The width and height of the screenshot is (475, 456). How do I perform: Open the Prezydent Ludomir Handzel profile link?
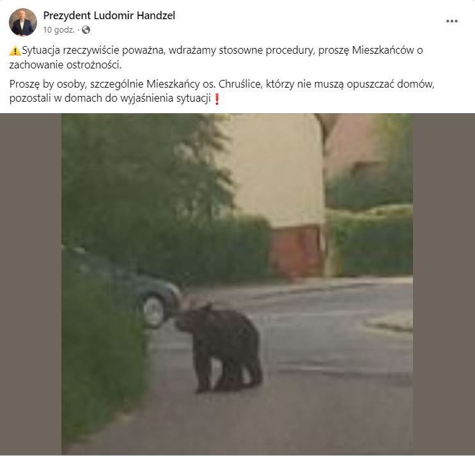tap(109, 15)
